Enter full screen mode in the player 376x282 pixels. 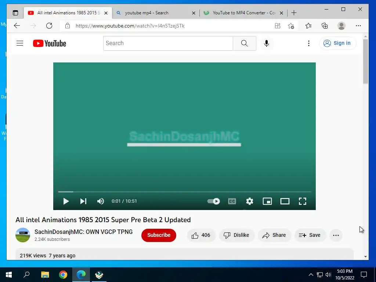point(303,201)
